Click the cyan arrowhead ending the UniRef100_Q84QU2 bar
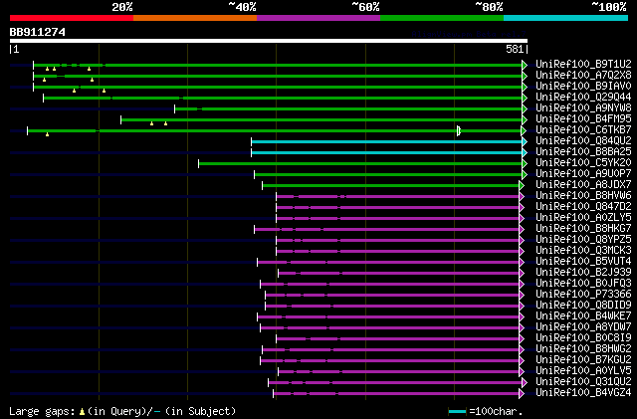Viewport: 637px width, 419px height. pos(525,142)
